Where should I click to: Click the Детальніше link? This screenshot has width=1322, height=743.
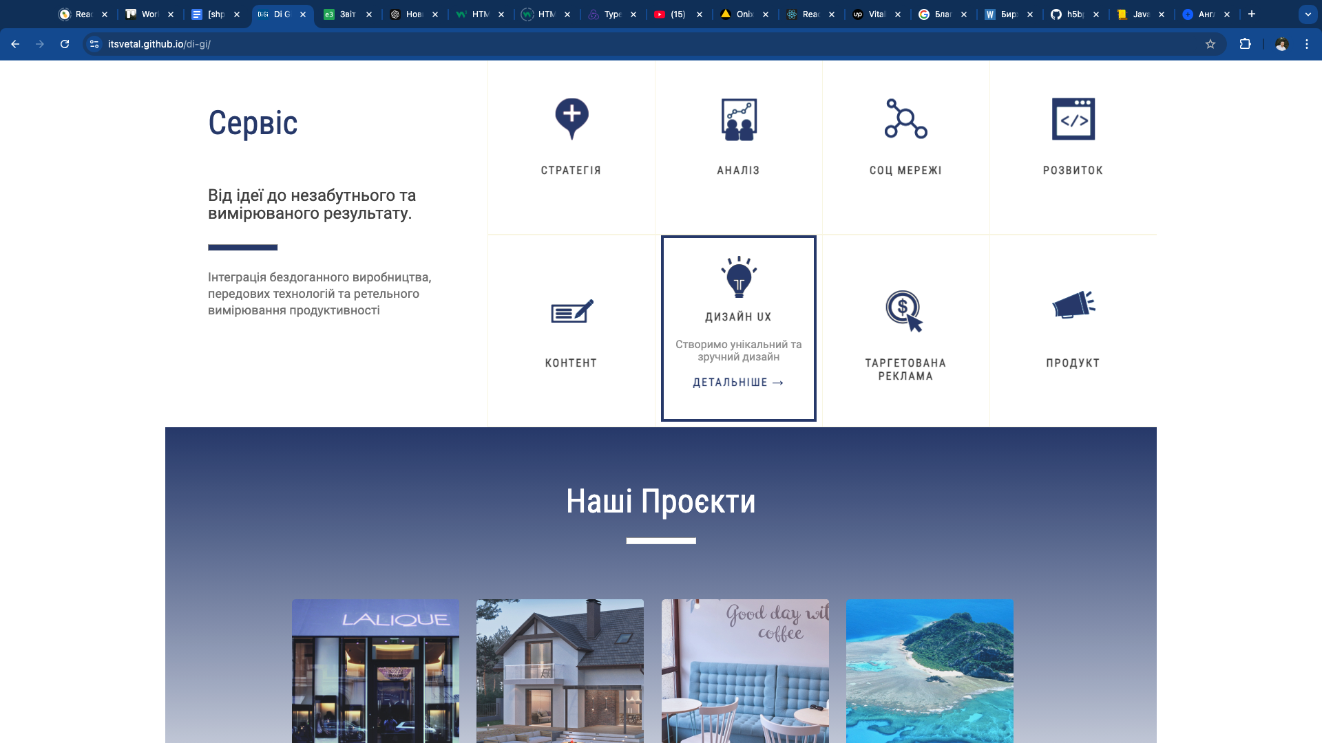[x=738, y=383]
